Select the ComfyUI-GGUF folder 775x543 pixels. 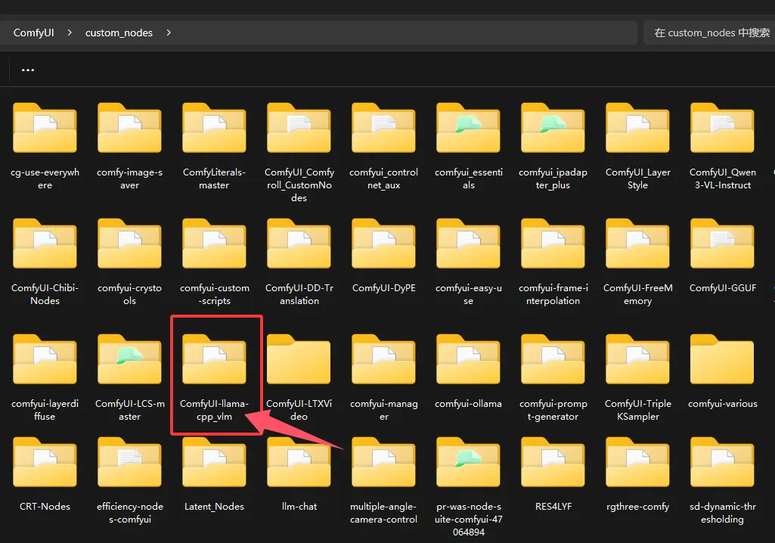point(723,244)
